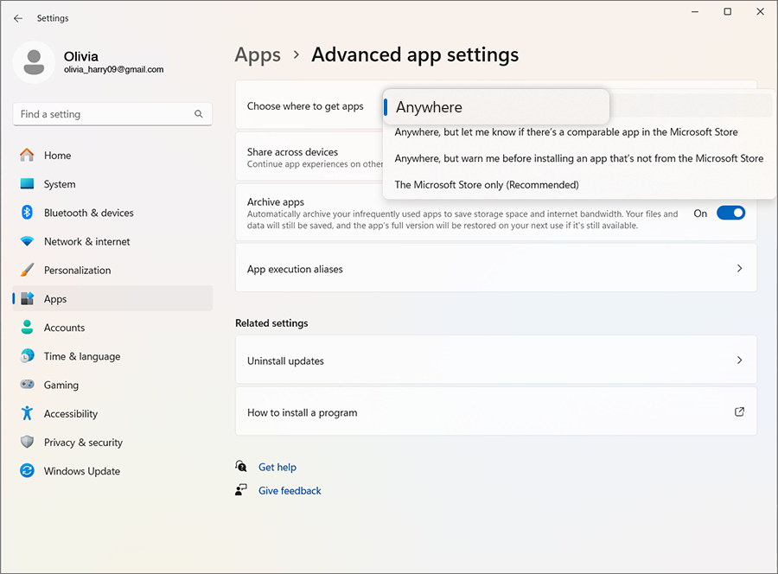Screen dimensions: 778x574
Task: Click the Get help link
Action: (277, 468)
